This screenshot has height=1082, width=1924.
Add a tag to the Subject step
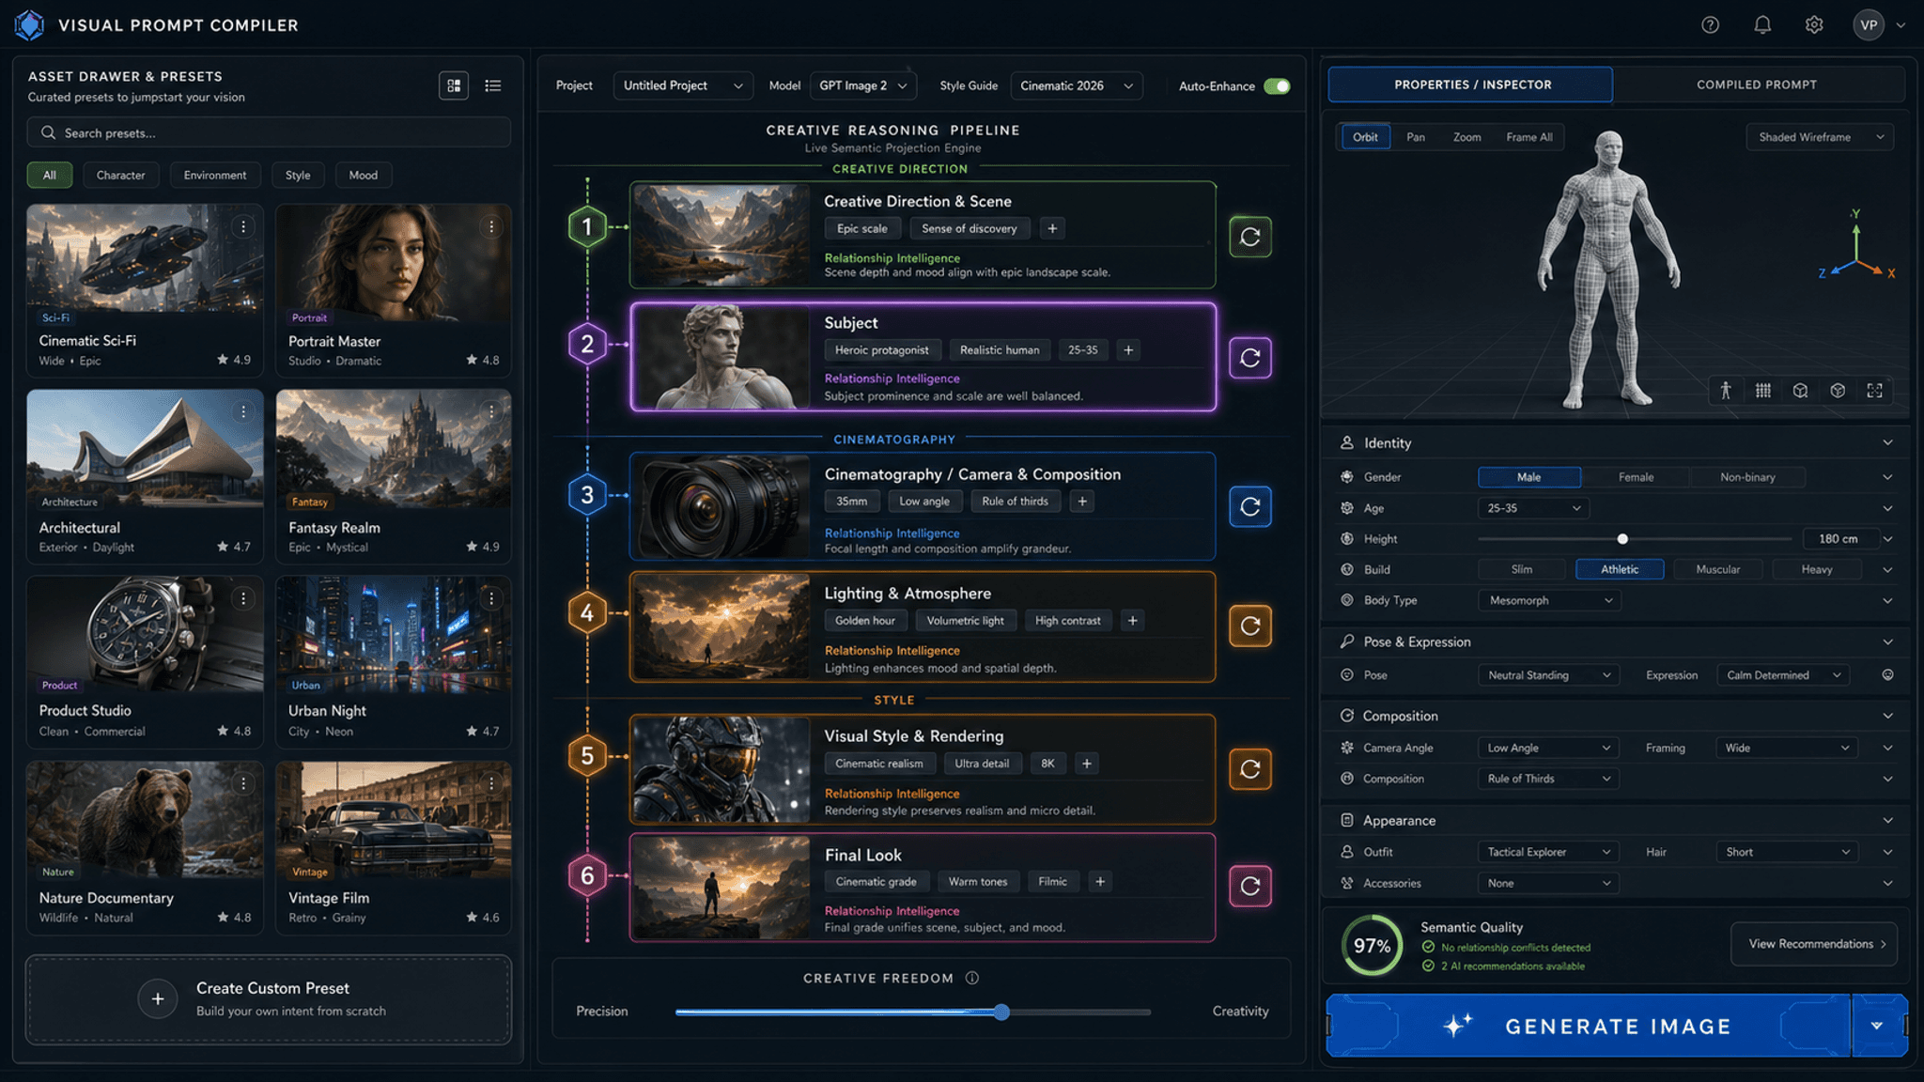click(x=1128, y=350)
